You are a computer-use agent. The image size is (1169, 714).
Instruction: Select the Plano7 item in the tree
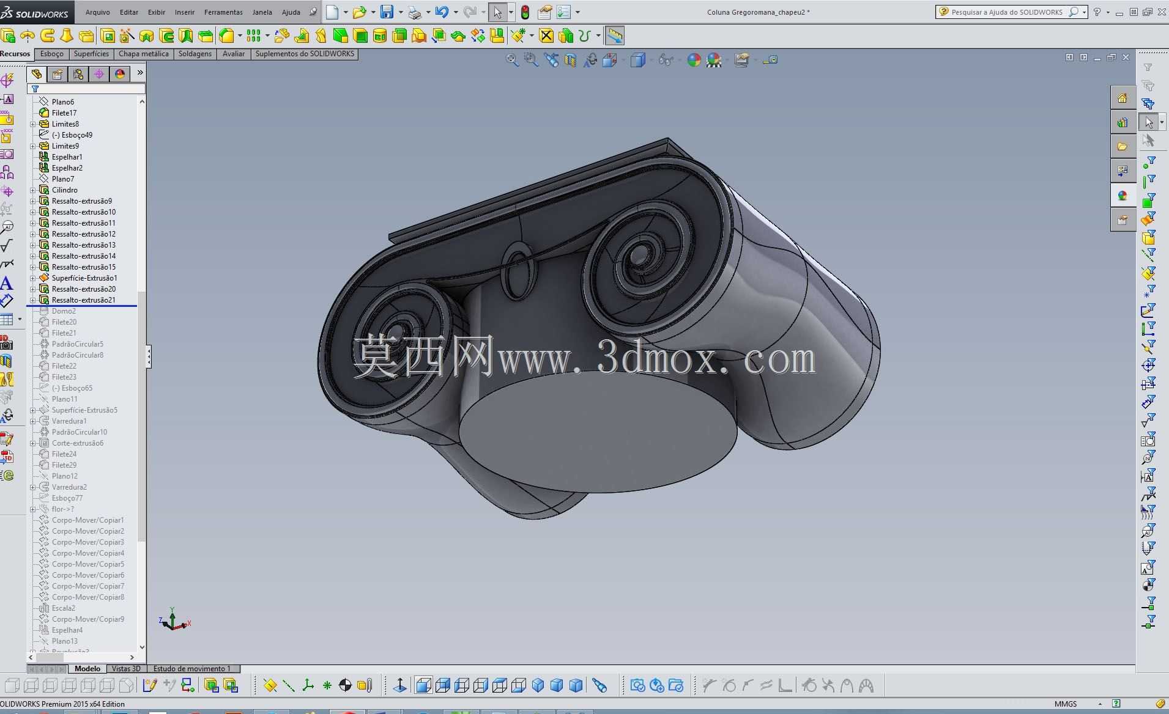63,179
